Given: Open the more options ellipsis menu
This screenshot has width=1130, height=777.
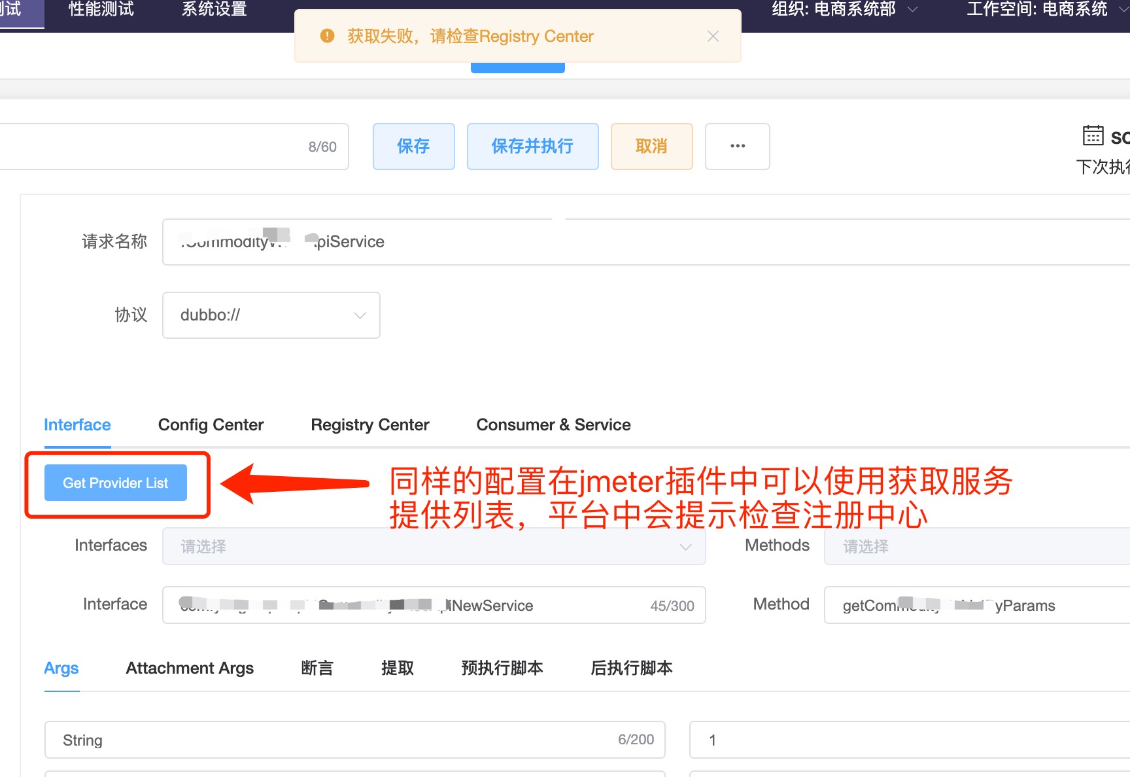Looking at the screenshot, I should pos(737,146).
